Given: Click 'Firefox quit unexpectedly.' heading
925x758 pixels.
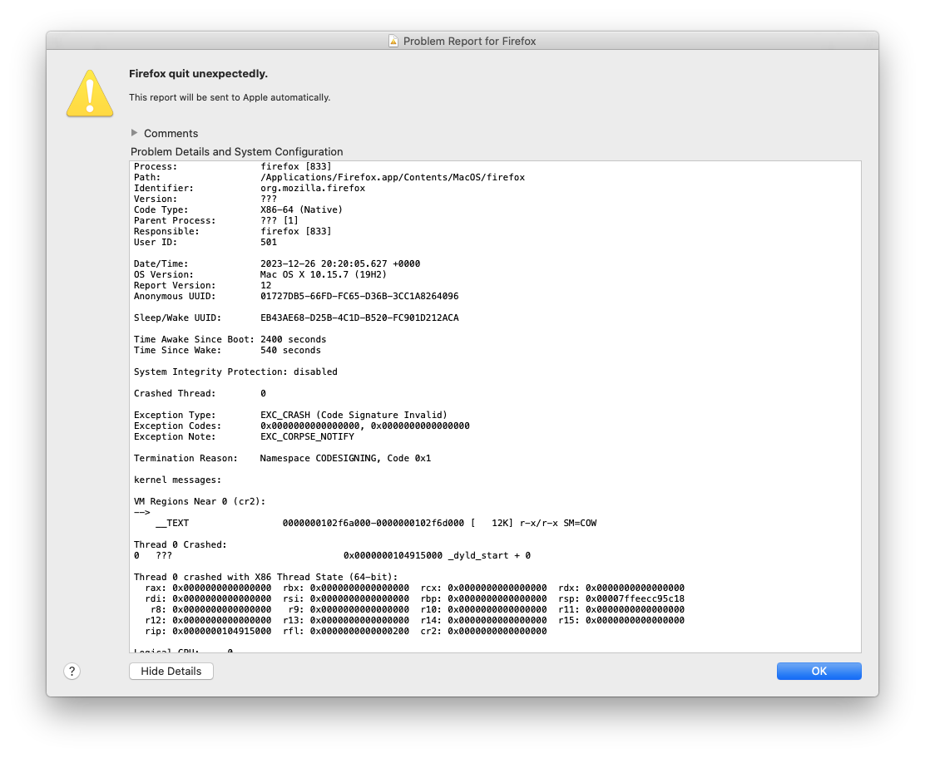Looking at the screenshot, I should pos(198,74).
